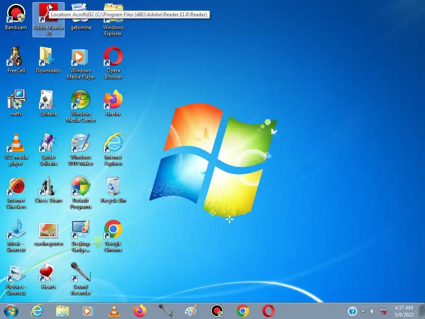425x319 pixels.
Task: Open the network status tray icon
Action: click(383, 311)
